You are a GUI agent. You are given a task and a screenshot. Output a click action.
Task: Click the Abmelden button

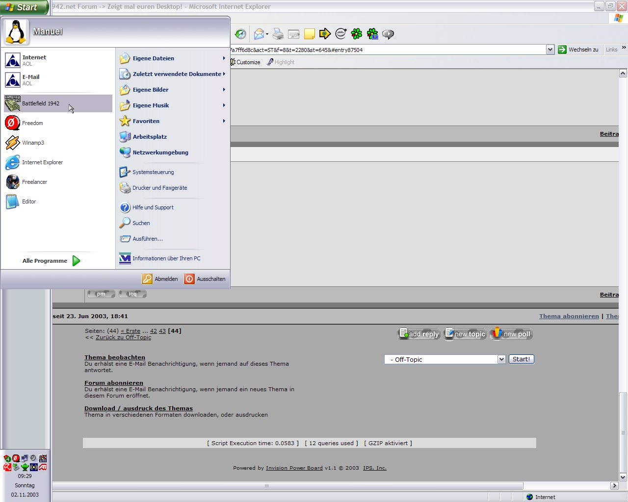[160, 279]
